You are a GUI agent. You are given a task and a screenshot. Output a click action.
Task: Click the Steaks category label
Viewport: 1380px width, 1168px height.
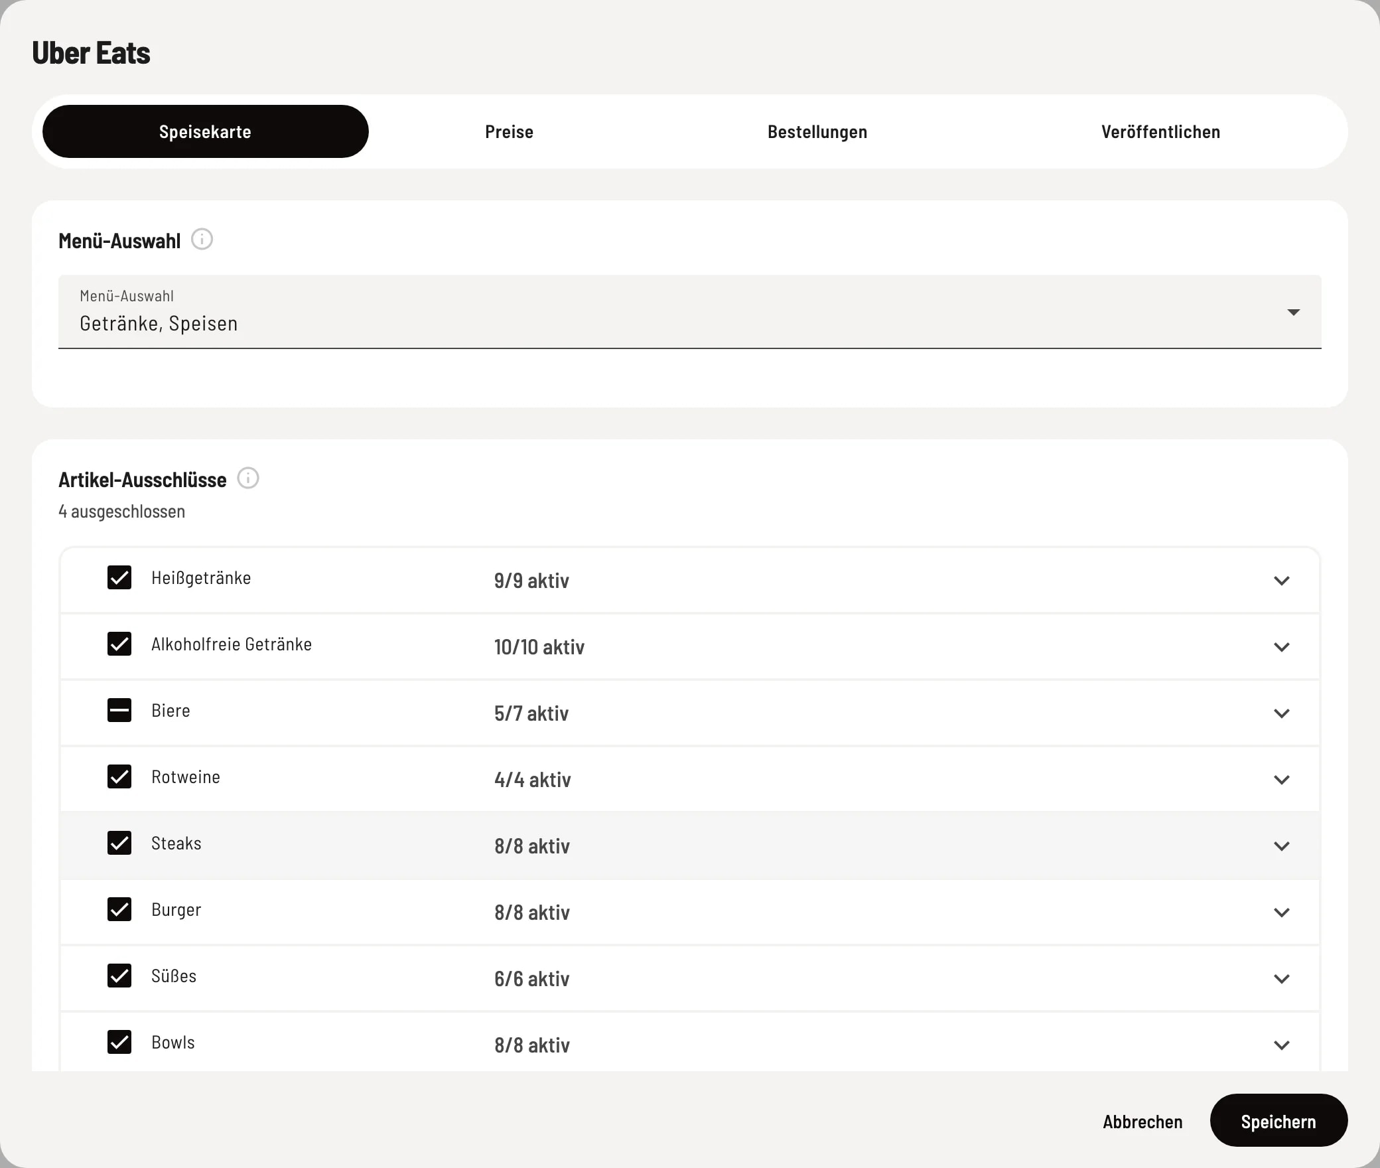[176, 843]
